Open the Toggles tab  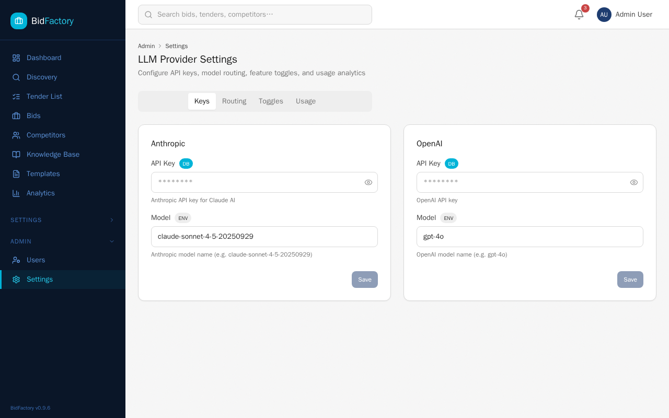(x=271, y=101)
